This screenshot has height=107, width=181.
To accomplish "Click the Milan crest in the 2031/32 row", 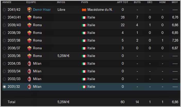I will click(x=29, y=87).
